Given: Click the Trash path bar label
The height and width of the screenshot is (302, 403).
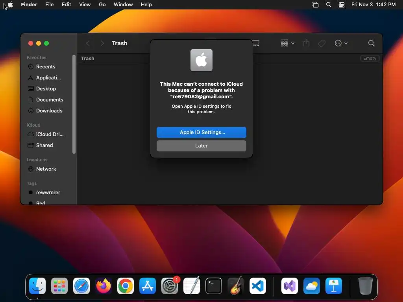Looking at the screenshot, I should [88, 59].
